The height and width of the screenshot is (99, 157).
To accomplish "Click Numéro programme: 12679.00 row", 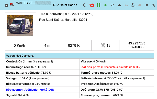I will [x=117, y=95].
